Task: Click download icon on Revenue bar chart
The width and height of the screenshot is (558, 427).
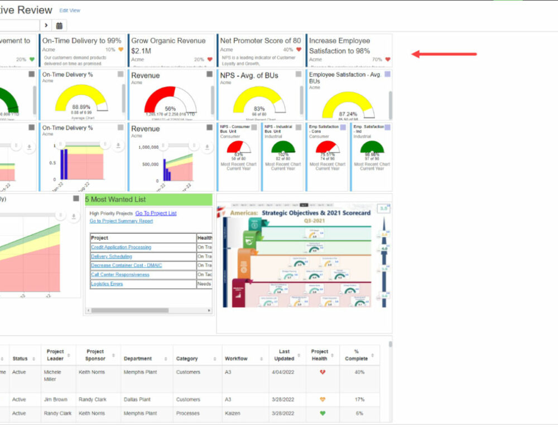Action: (x=208, y=146)
